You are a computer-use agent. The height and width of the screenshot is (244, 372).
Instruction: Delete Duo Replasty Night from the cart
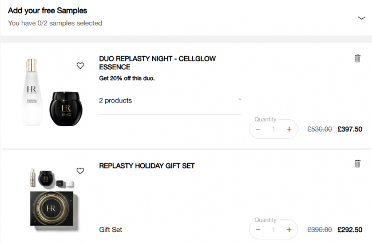coord(358,58)
